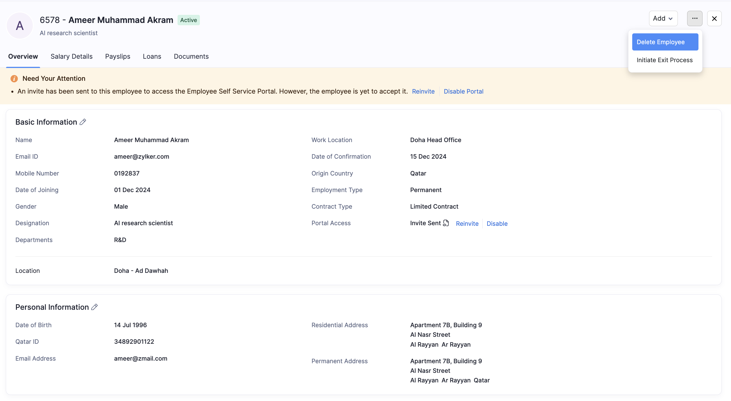Click the employee avatar letter A
Screen dimensions: 731x401
pyautogui.click(x=20, y=26)
